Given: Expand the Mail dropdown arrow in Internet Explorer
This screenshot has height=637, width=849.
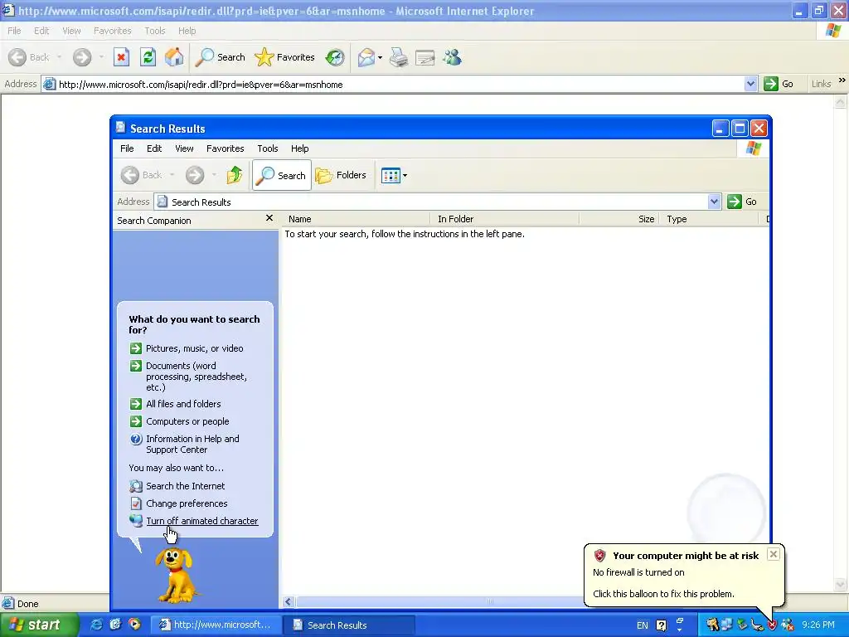Looking at the screenshot, I should [x=380, y=57].
